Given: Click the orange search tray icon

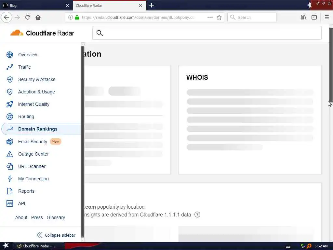Looking at the screenshot, I should pos(309,246).
